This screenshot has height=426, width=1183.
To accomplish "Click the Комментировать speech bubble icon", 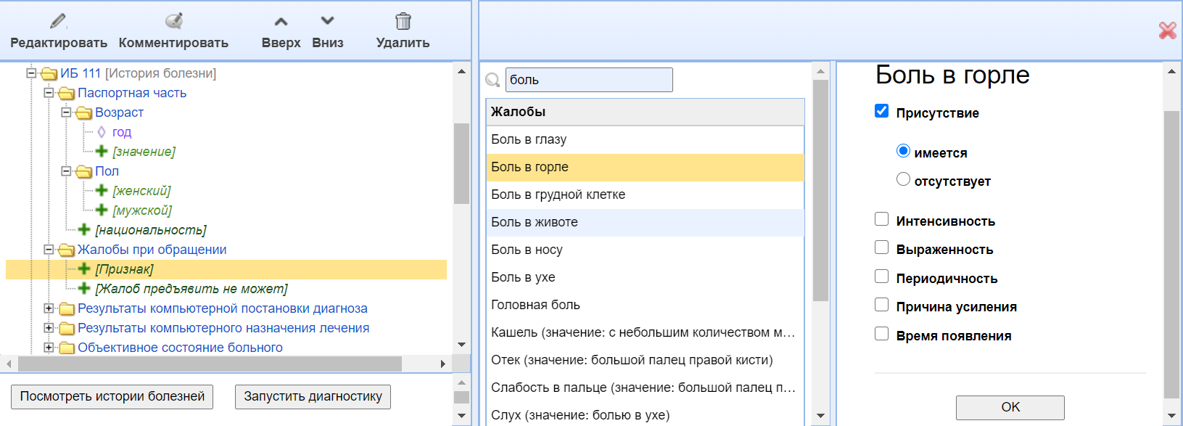I will pyautogui.click(x=173, y=21).
